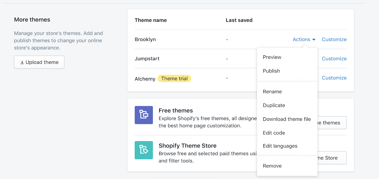Open Customize for the Jumpstart theme
This screenshot has height=179, width=379.
[334, 59]
